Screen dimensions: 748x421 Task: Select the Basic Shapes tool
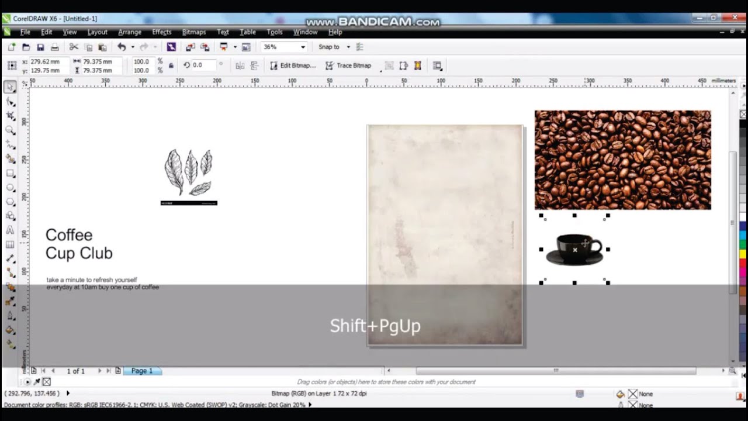[x=10, y=216]
